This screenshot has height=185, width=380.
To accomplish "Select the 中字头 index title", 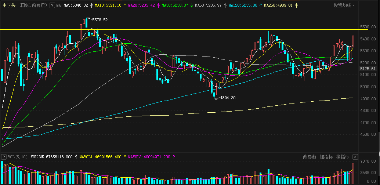I will (x=9, y=6).
